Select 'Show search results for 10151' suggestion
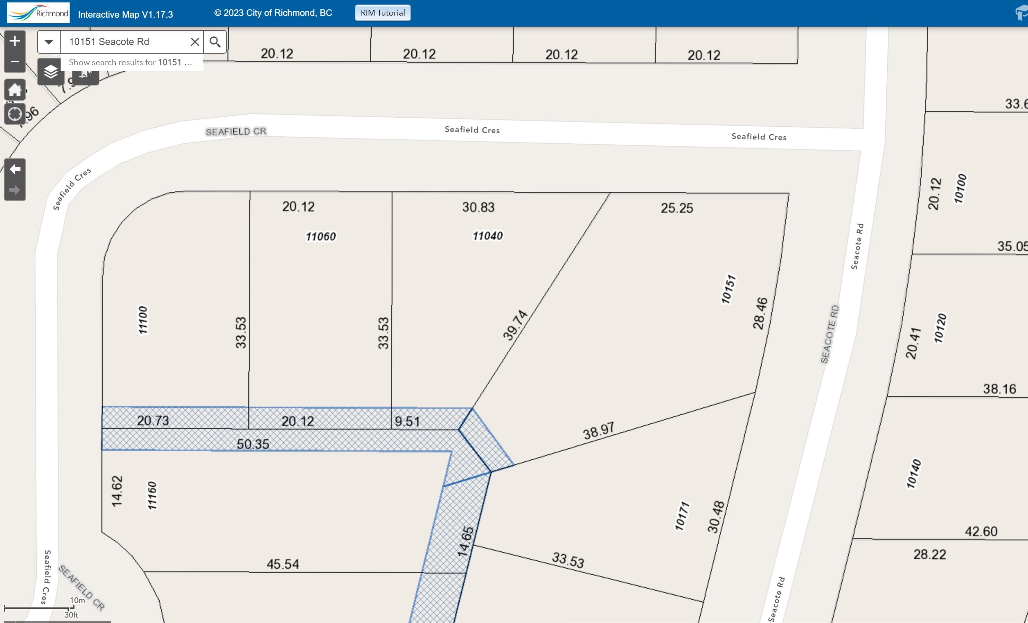The image size is (1028, 623). pos(131,62)
